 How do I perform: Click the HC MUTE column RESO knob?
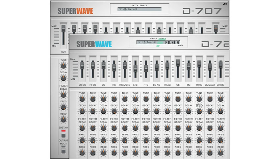(x=125, y=153)
